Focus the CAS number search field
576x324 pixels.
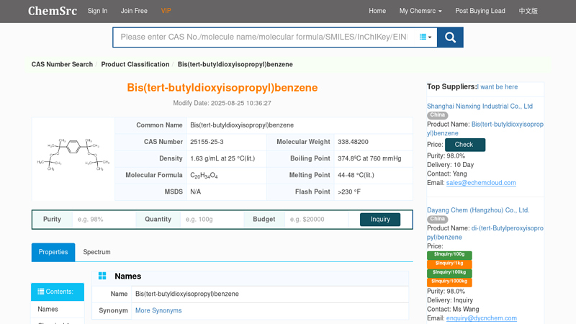(264, 37)
